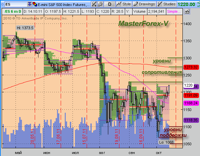Click the 19.08.11 expiration marker

coord(117,137)
